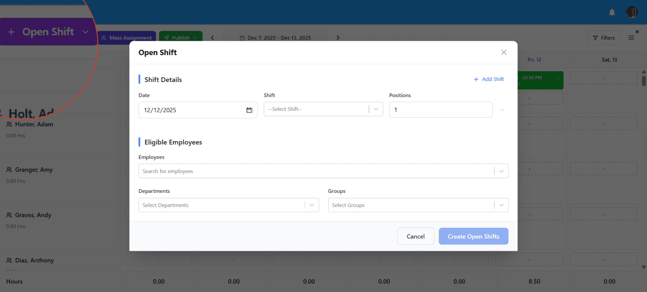
Task: Expand the Select Groups dropdown arrow
Action: [501, 205]
